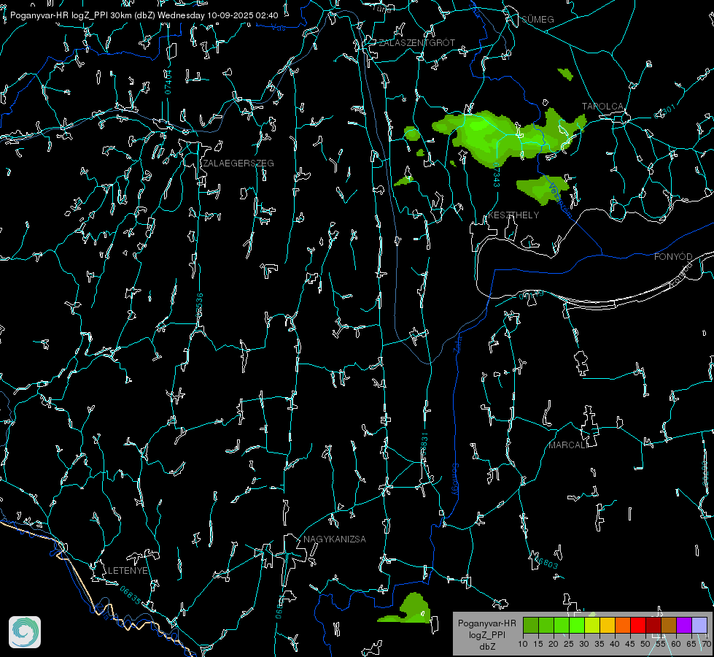Click the logZ_PPI text in the legend
The width and height of the screenshot is (714, 657).
pyautogui.click(x=486, y=634)
